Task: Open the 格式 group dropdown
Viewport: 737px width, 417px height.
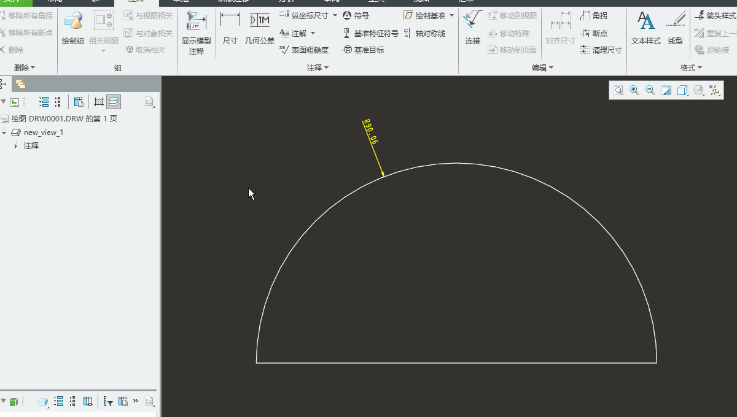Action: [692, 67]
